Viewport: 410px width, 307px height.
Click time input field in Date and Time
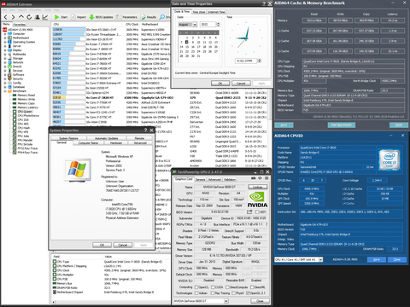(246, 61)
